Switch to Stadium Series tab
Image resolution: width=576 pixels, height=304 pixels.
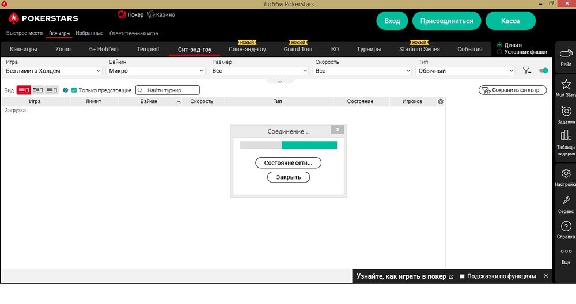(419, 49)
